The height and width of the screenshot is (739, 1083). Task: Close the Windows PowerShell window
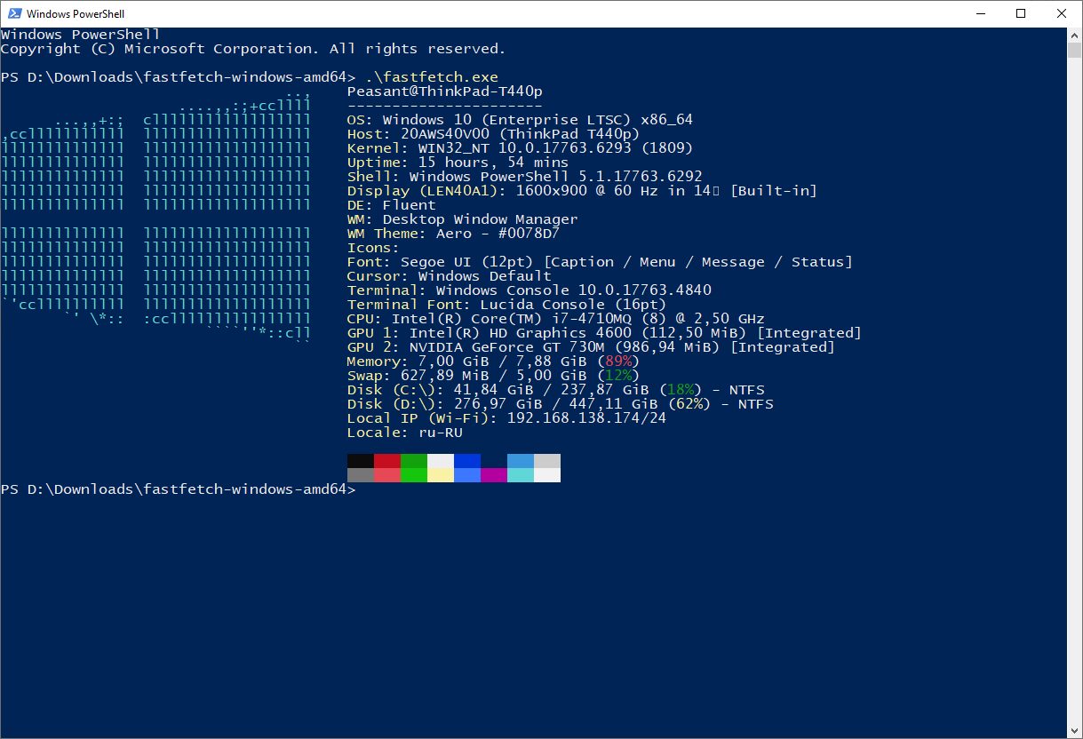pos(1062,13)
